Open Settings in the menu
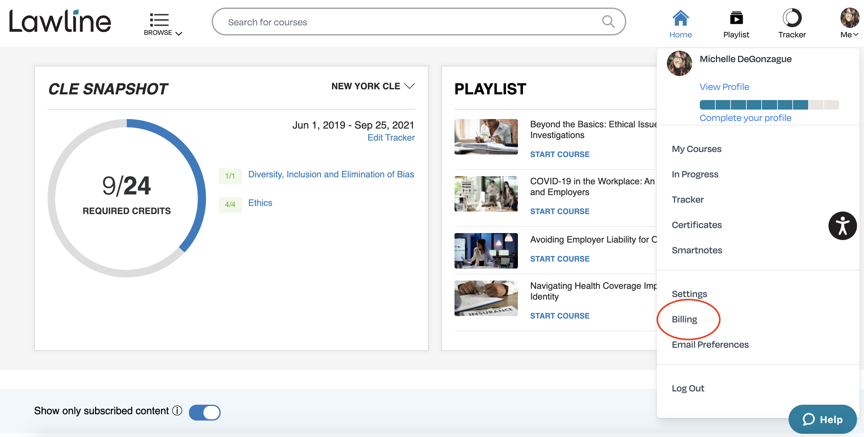Screen dimensions: 864x437 [x=689, y=294]
